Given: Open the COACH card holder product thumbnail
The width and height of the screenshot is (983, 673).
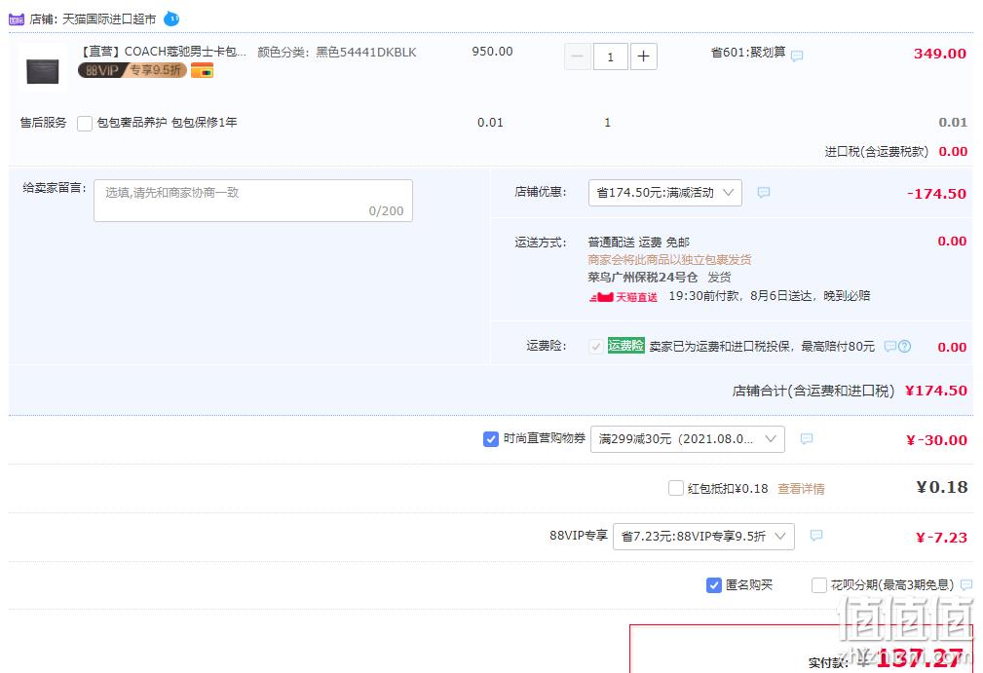Looking at the screenshot, I should point(43,71).
